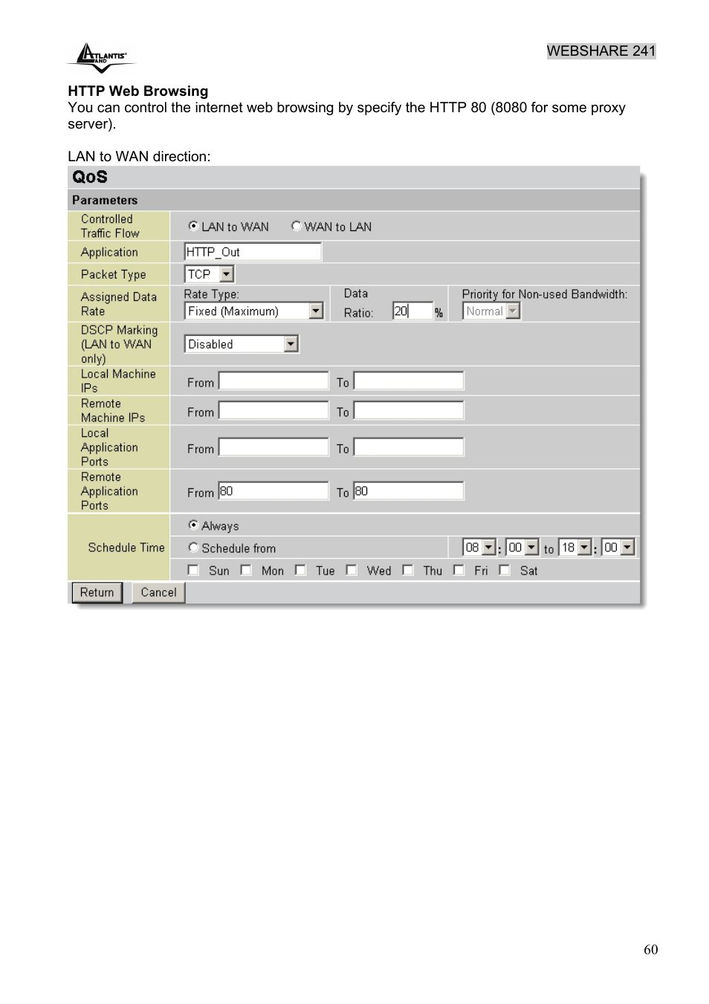Click the Data Ratio percentage field
709x1004 pixels.
412,311
